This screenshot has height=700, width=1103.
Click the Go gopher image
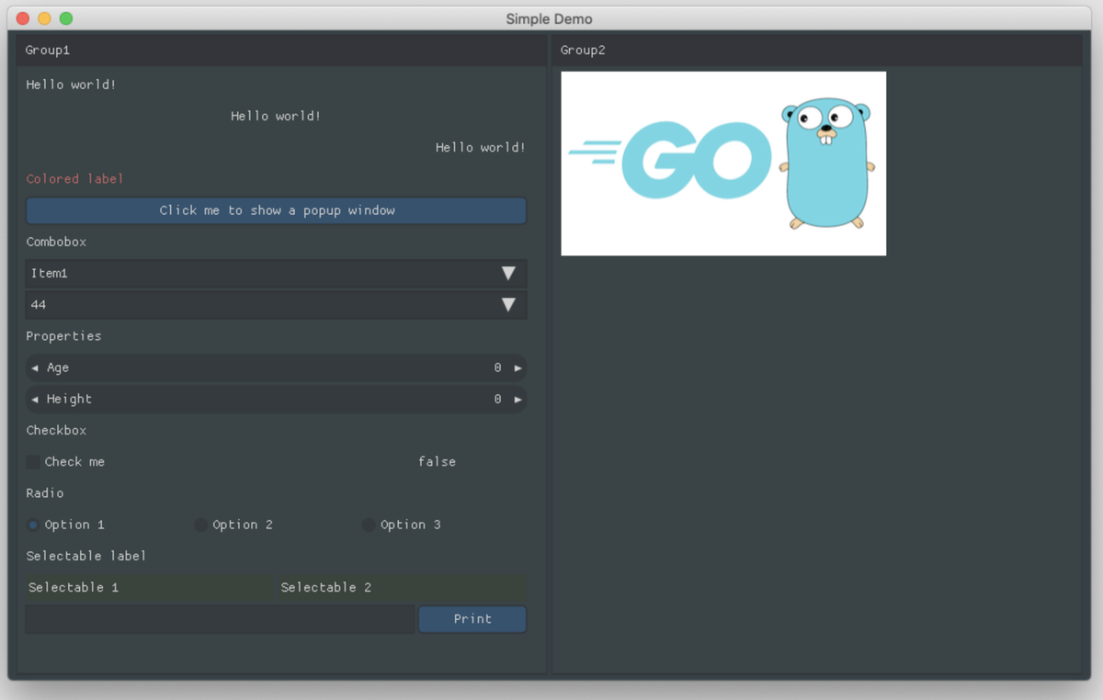pos(723,164)
